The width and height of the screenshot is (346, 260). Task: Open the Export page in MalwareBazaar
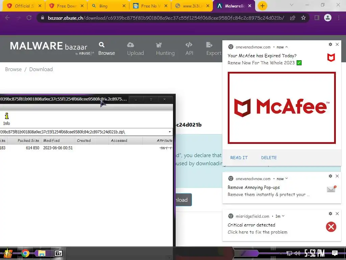point(214,49)
